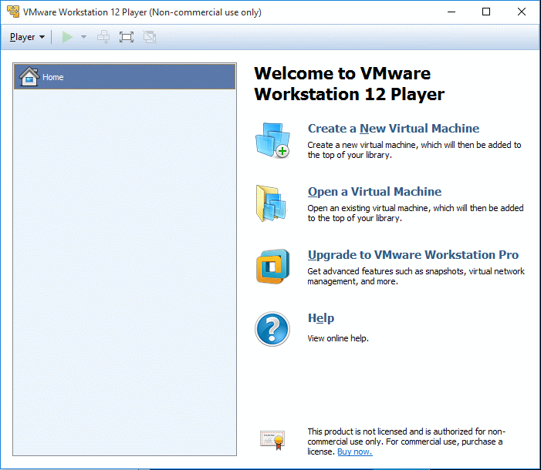Viewport: 541px width, 470px height.
Task: Click the Open a Virtual Machine folder icon
Action: 272,203
